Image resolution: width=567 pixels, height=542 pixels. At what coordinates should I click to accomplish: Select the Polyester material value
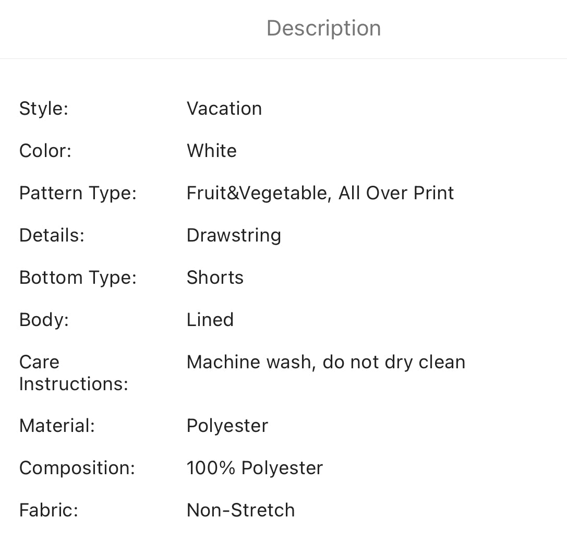(227, 426)
